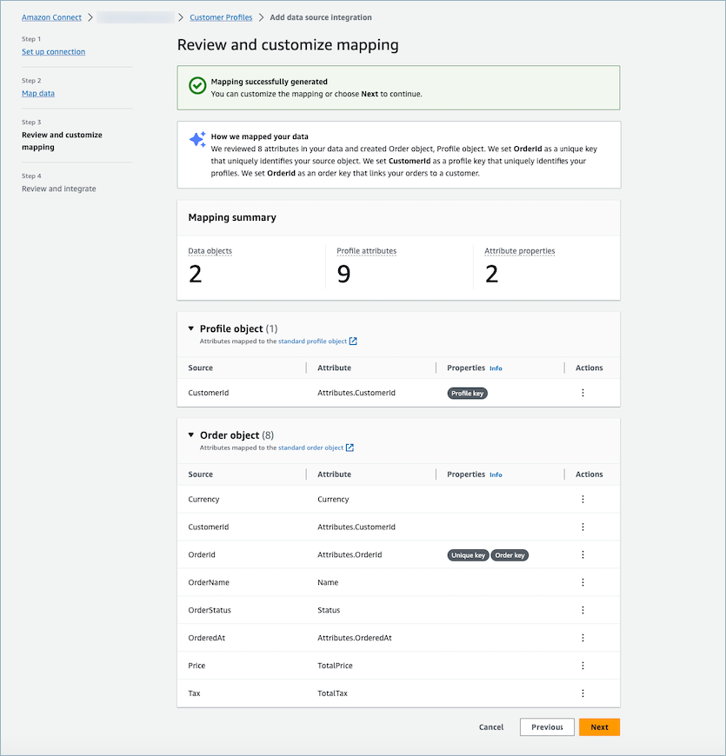The height and width of the screenshot is (756, 726).
Task: Open the actions menu for the Tax row
Action: [583, 693]
